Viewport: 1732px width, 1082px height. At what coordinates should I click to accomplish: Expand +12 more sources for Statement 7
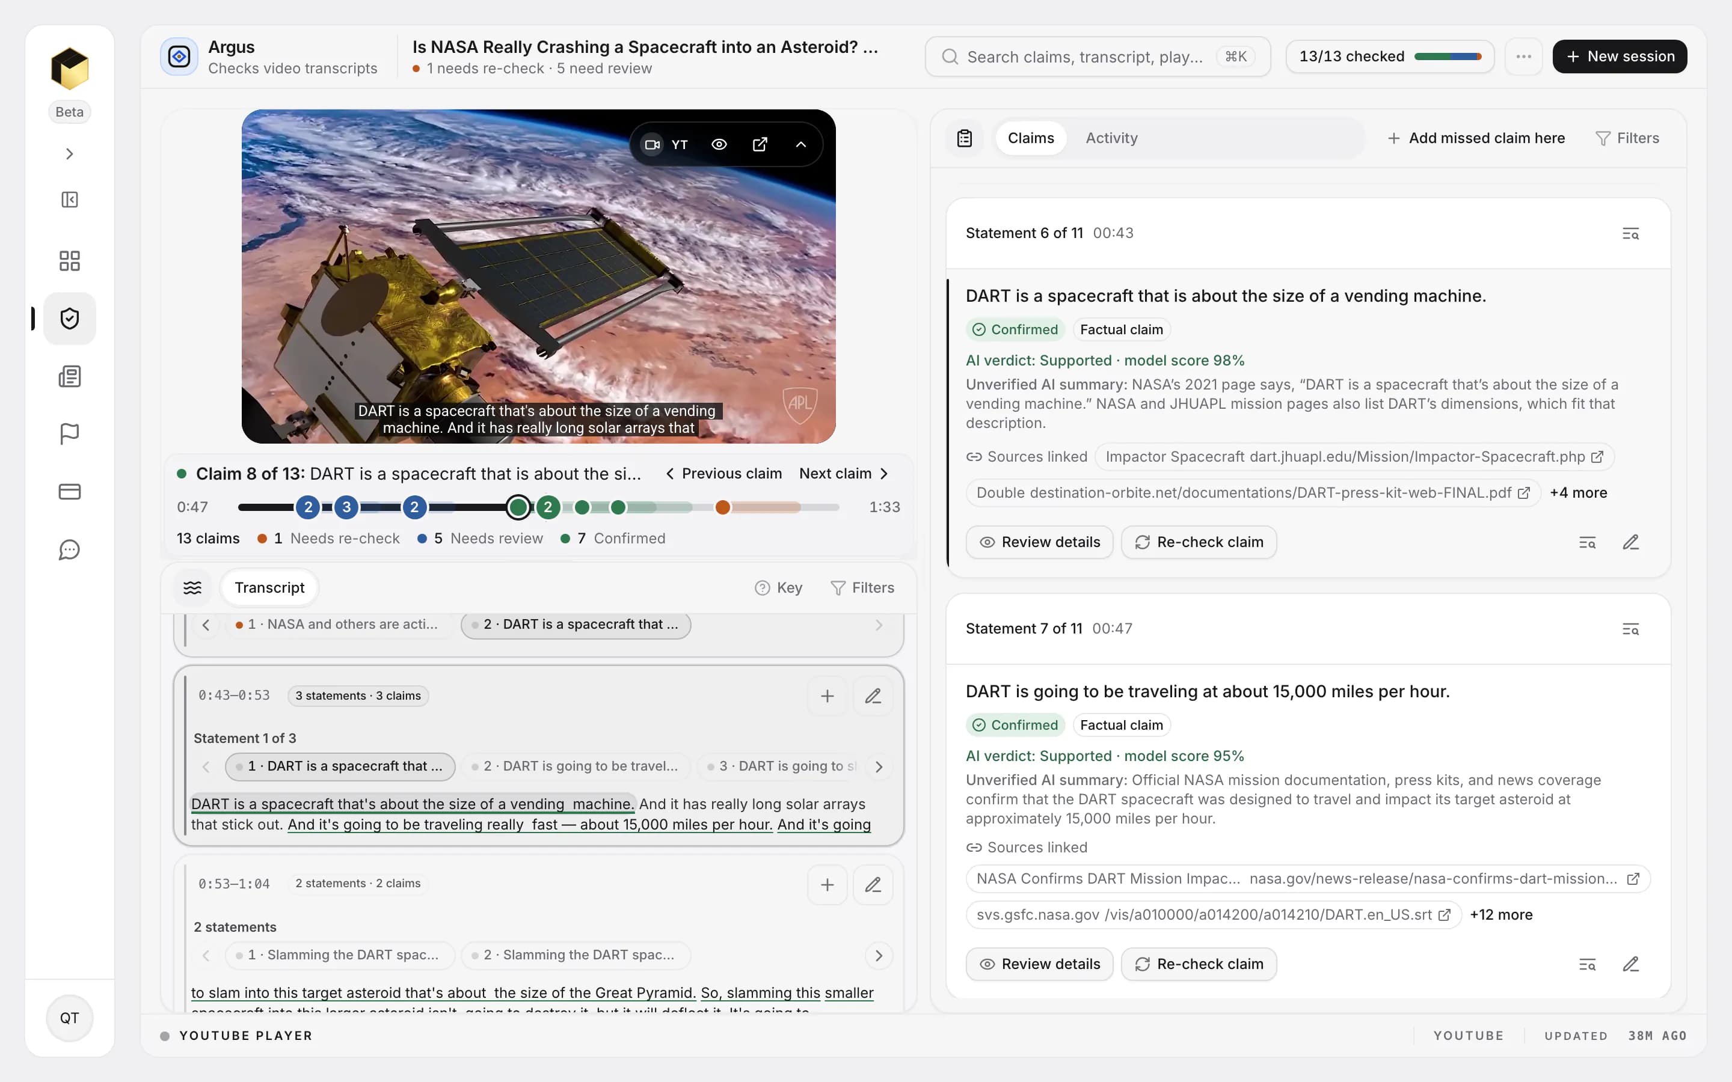coord(1501,915)
